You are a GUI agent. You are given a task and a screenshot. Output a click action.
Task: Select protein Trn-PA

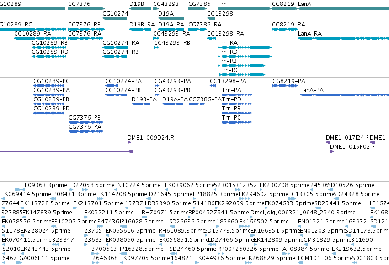point(231,90)
